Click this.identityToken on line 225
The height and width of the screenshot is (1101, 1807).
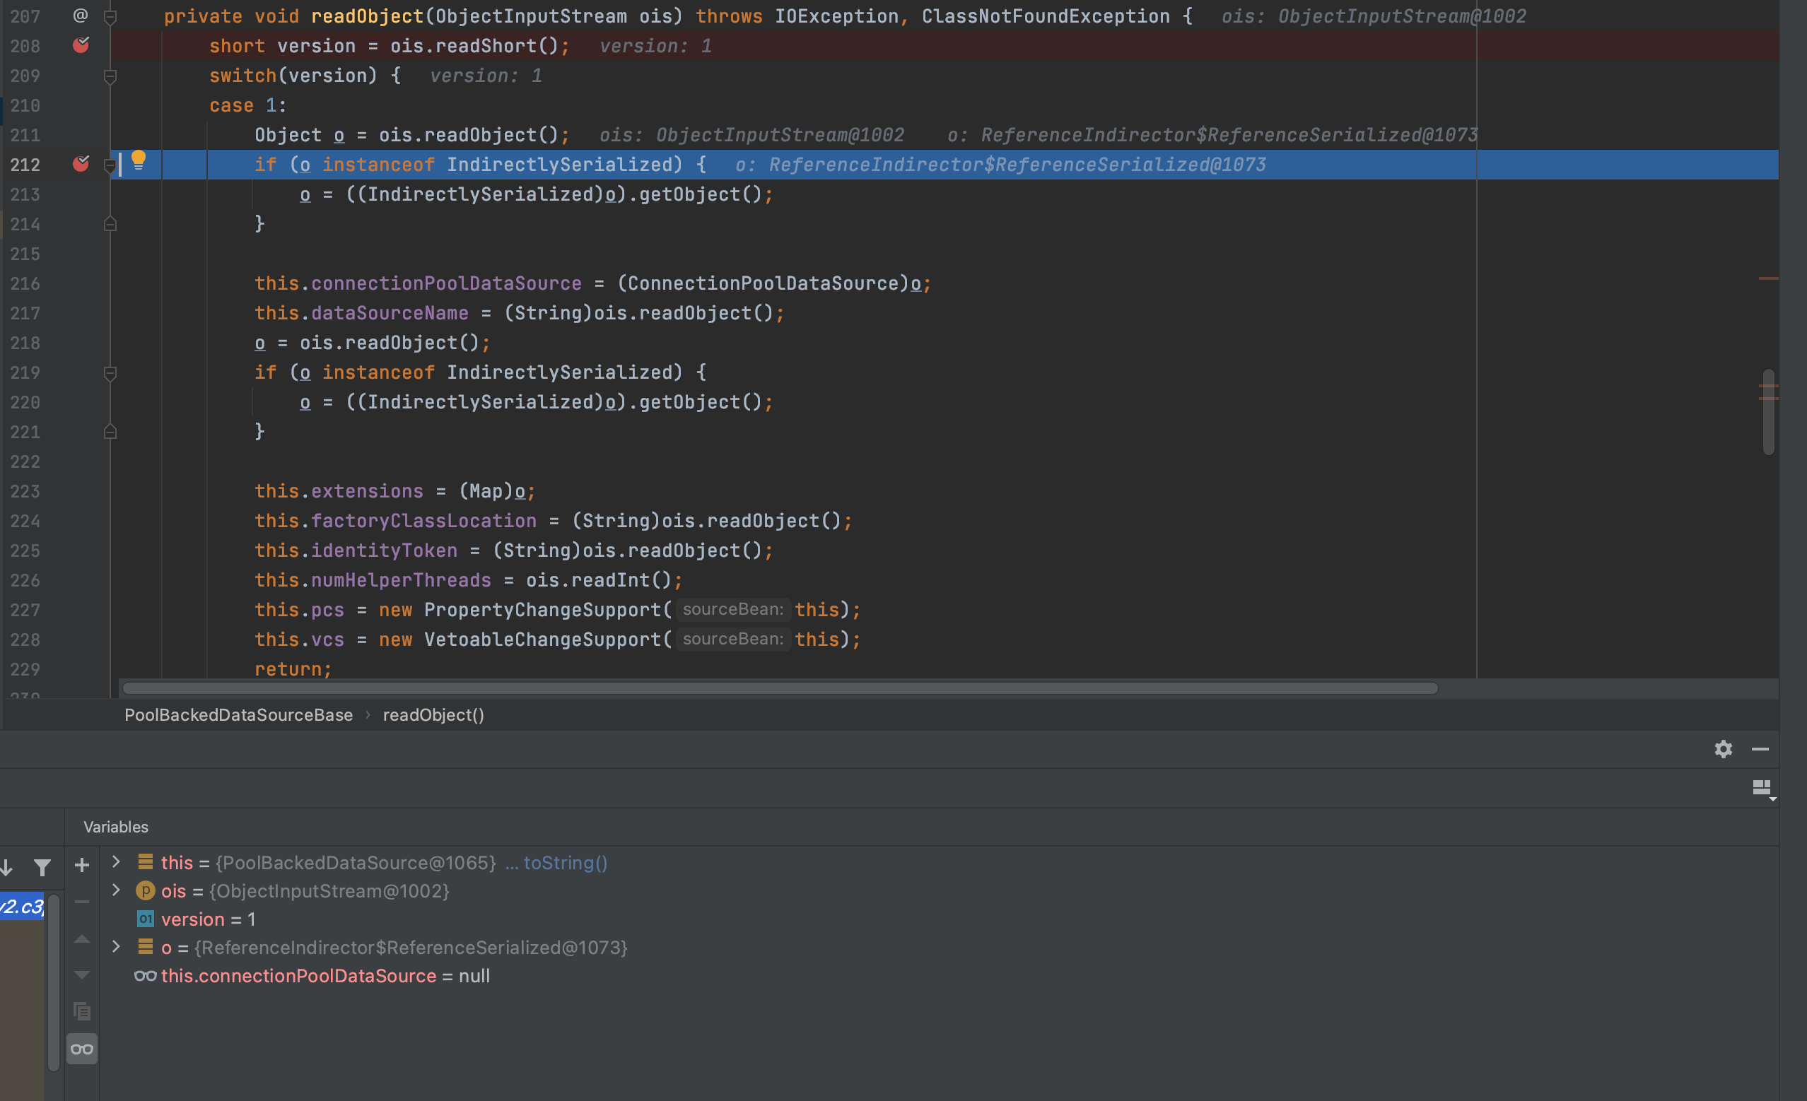356,550
